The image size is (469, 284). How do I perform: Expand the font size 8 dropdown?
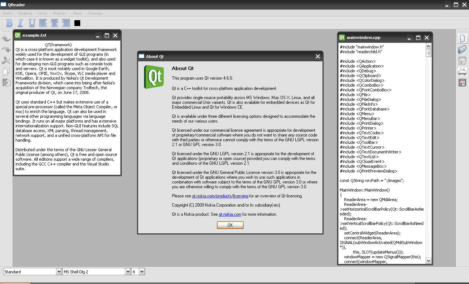click(x=142, y=272)
